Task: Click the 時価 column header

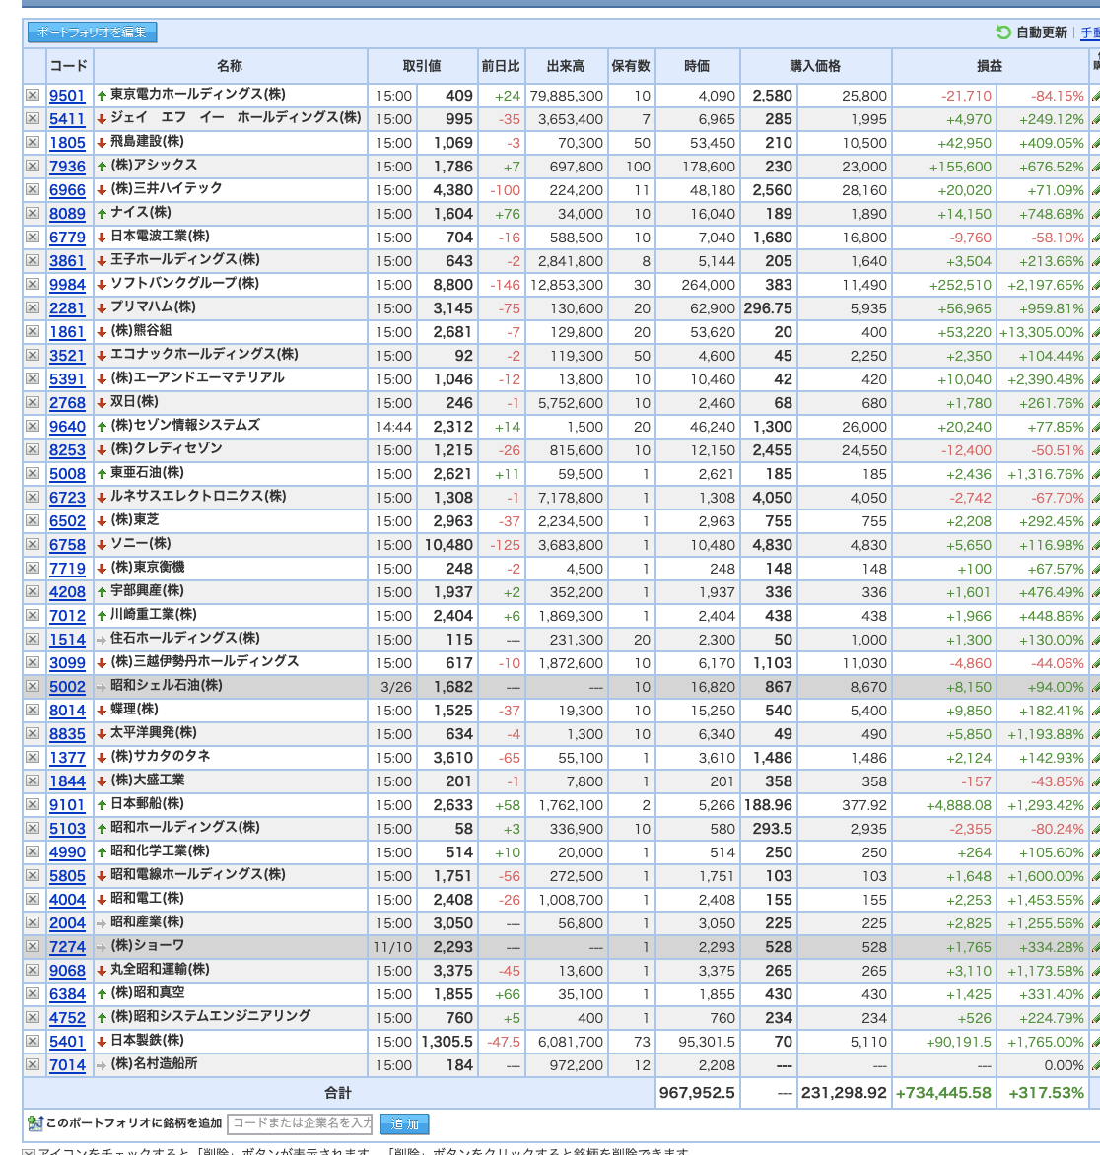Action: click(x=697, y=66)
